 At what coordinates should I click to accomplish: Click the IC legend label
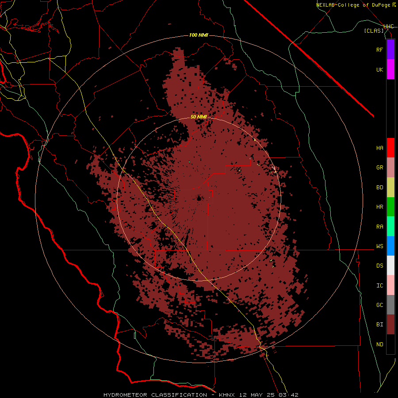coord(379,286)
